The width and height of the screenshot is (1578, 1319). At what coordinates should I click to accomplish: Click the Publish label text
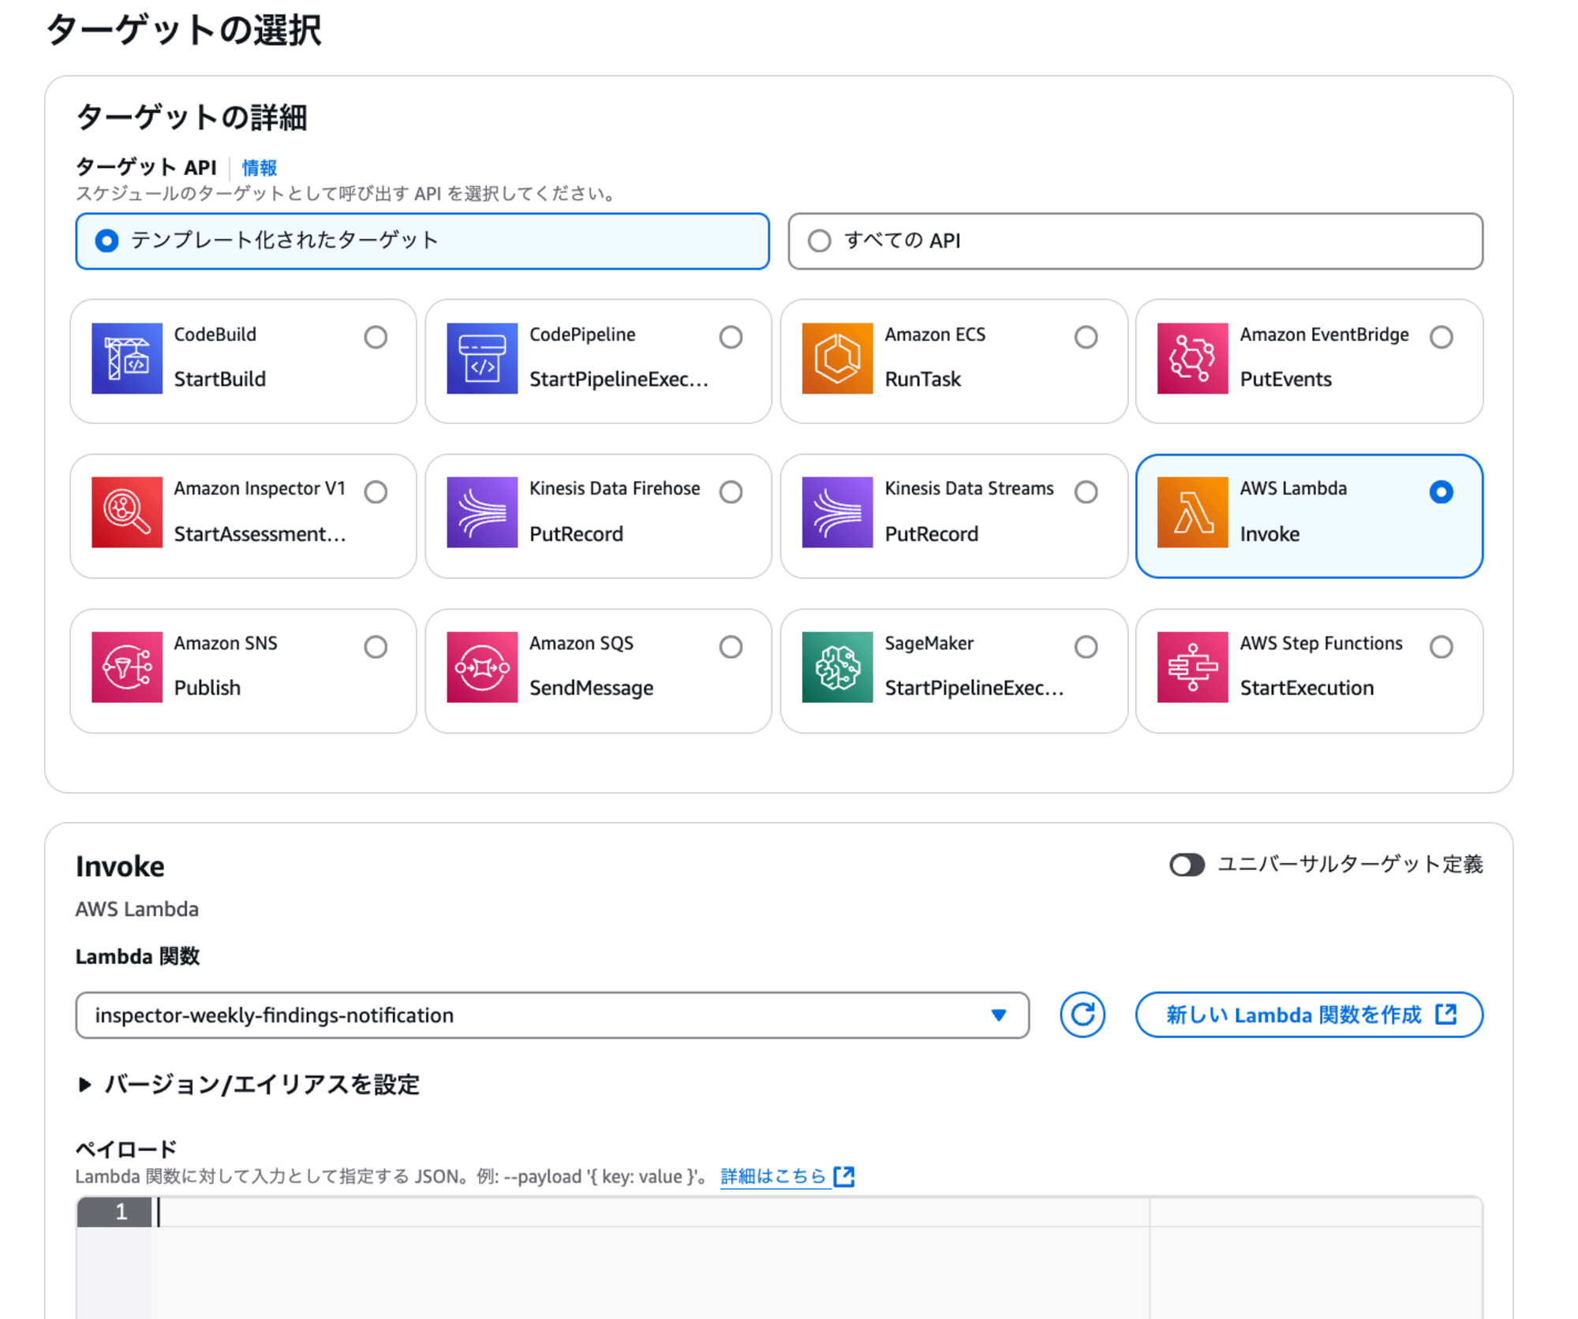(207, 688)
